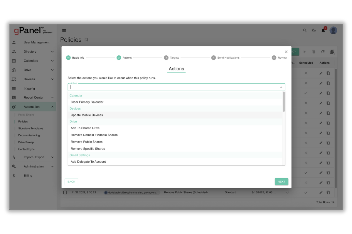Click the run policy play icon
The width and height of the screenshot is (352, 234).
[305, 52]
